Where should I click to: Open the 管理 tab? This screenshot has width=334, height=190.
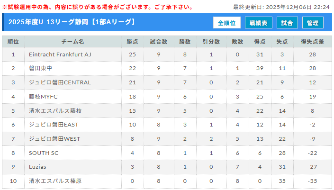[313, 23]
